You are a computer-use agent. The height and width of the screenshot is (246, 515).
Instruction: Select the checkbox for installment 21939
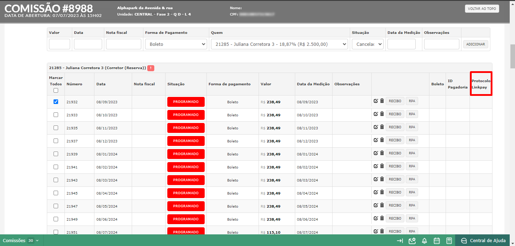coord(56,154)
